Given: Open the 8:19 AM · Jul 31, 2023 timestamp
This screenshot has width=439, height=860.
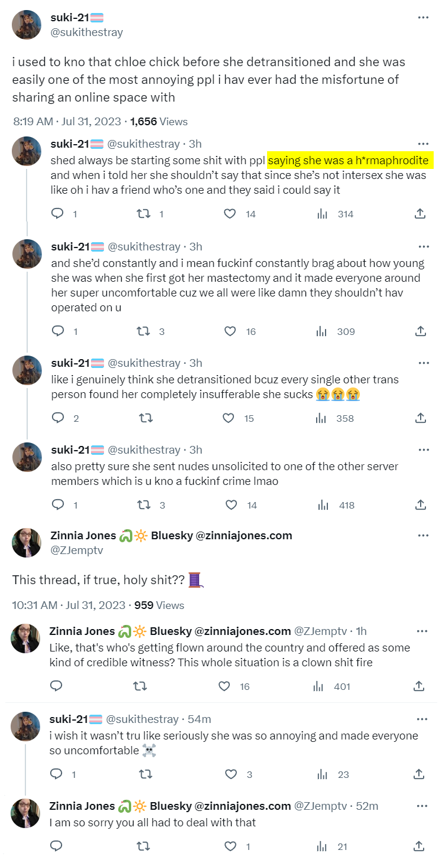Looking at the screenshot, I should point(67,122).
